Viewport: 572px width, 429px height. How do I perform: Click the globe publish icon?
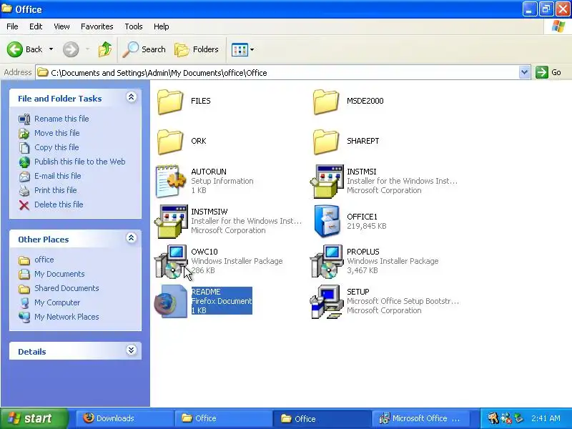[24, 162]
